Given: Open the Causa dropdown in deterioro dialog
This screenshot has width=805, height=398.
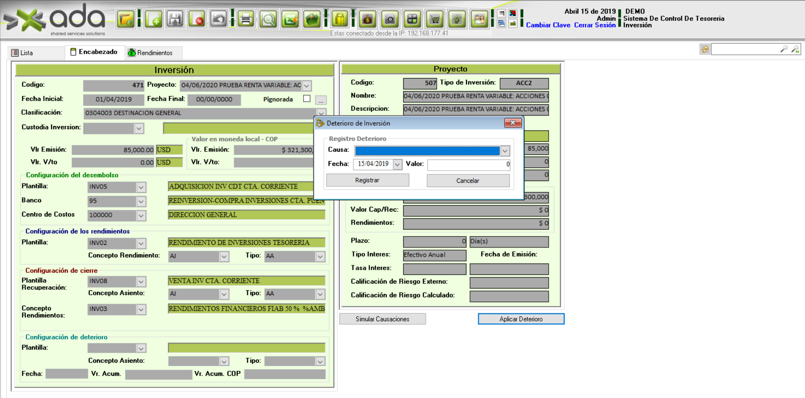Looking at the screenshot, I should [x=505, y=151].
